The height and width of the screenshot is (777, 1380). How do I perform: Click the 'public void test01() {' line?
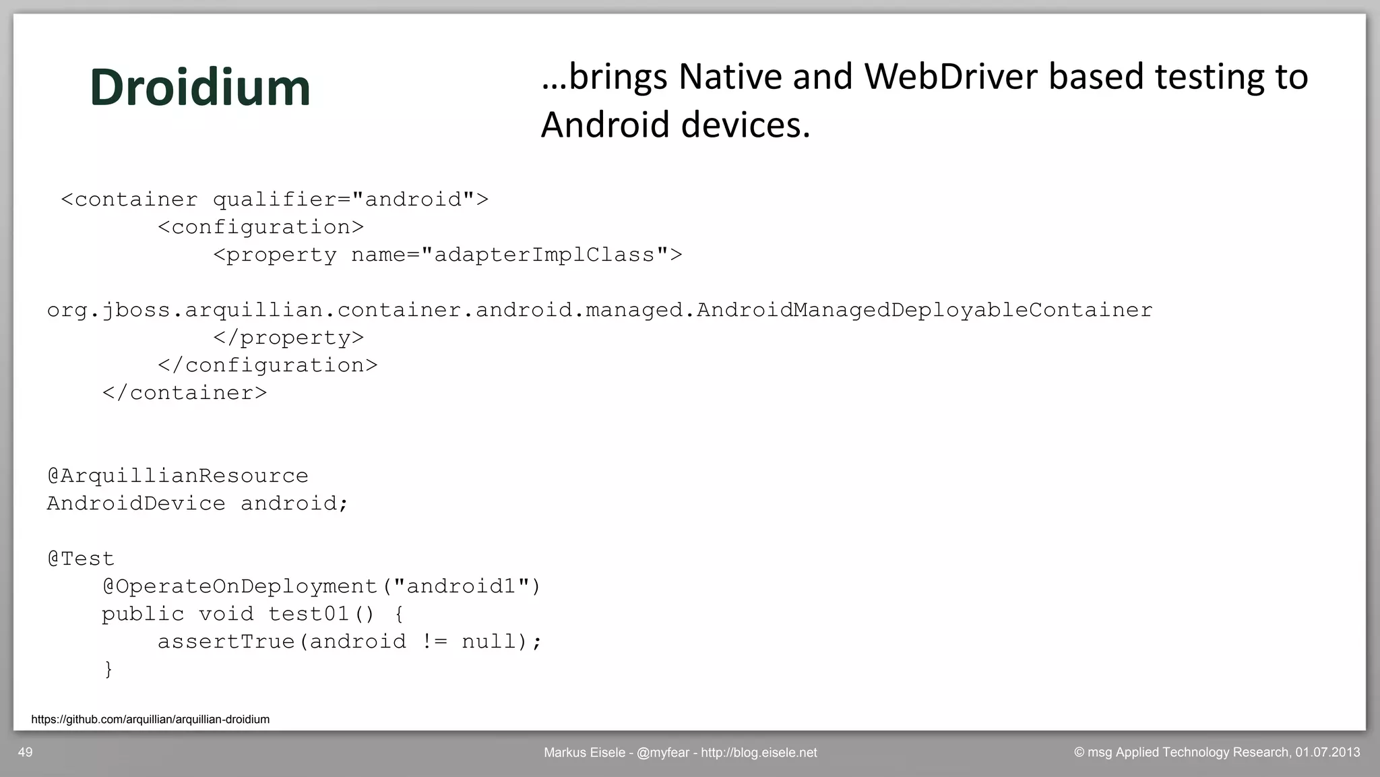[x=253, y=614]
